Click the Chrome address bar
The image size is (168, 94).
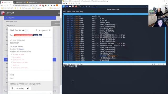pyautogui.click(x=22, y=5)
